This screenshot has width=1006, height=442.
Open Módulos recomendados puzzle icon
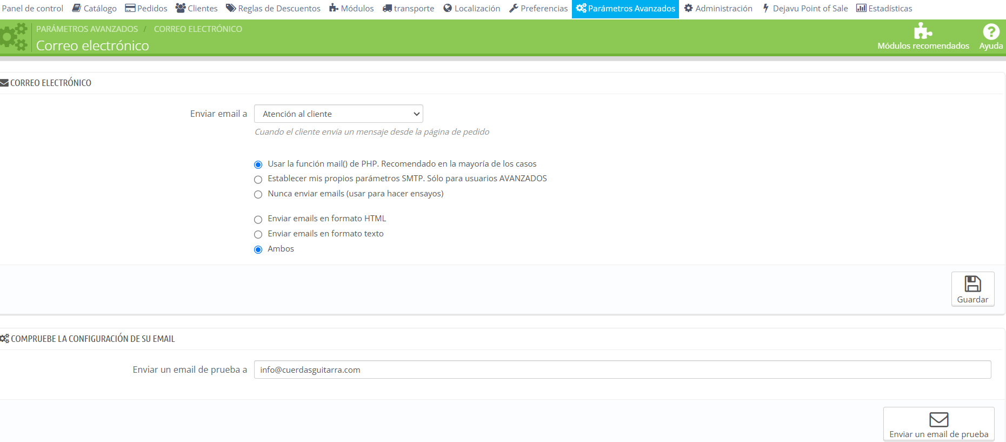pos(923,31)
